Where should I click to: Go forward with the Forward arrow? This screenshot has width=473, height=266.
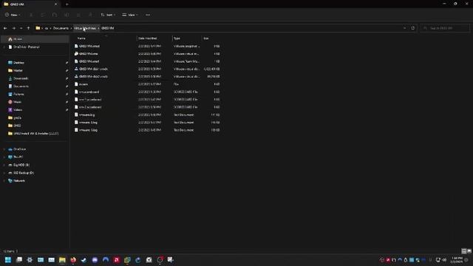point(13,28)
